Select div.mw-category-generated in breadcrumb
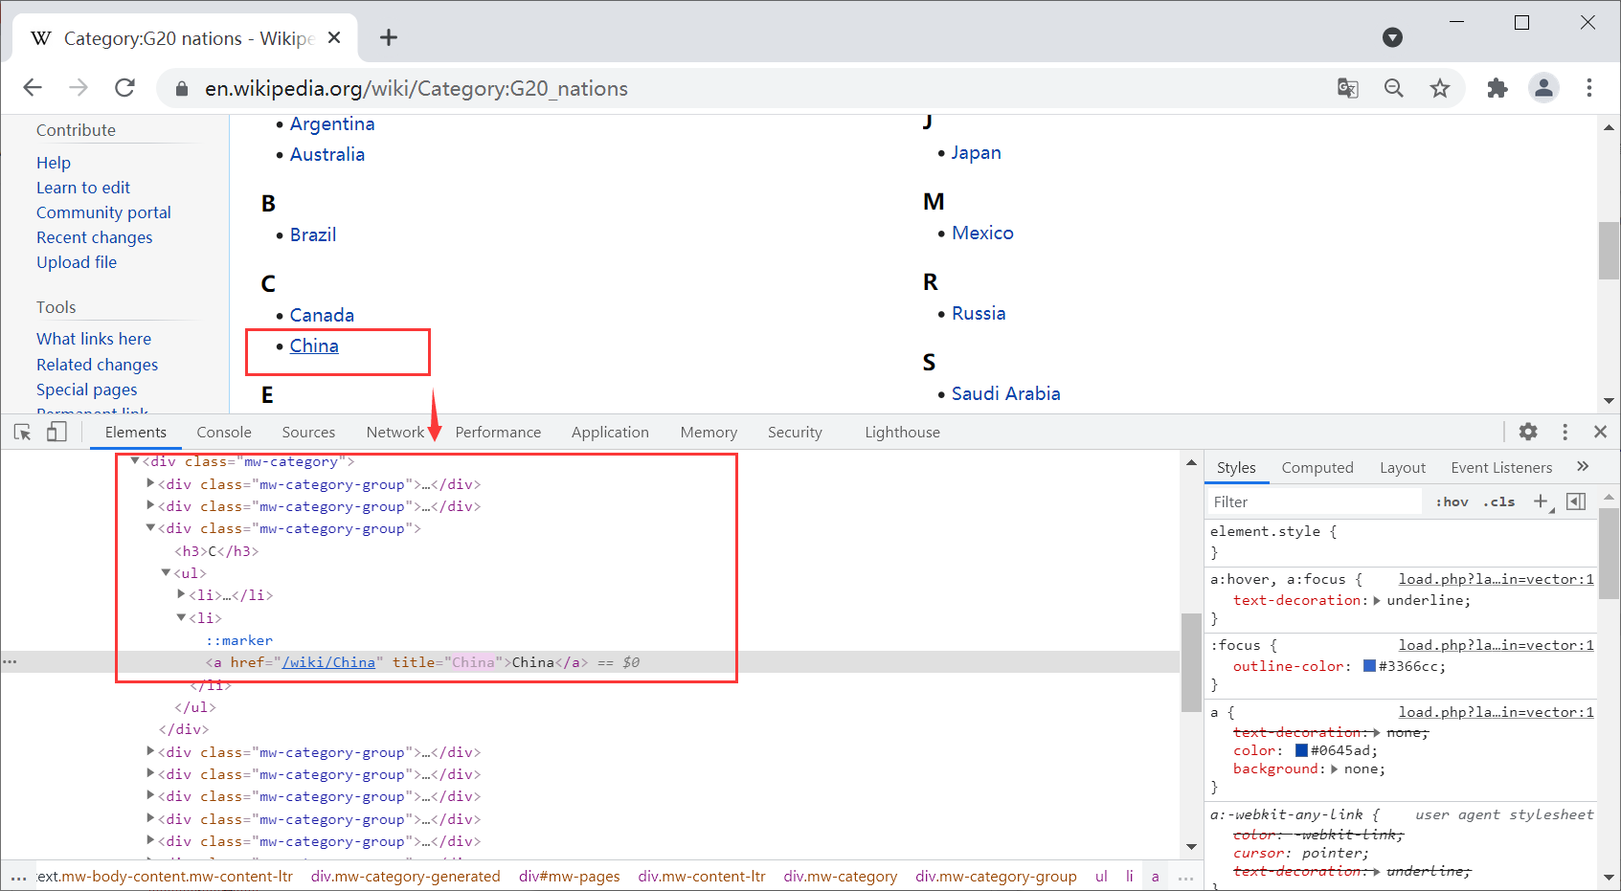 (x=405, y=876)
